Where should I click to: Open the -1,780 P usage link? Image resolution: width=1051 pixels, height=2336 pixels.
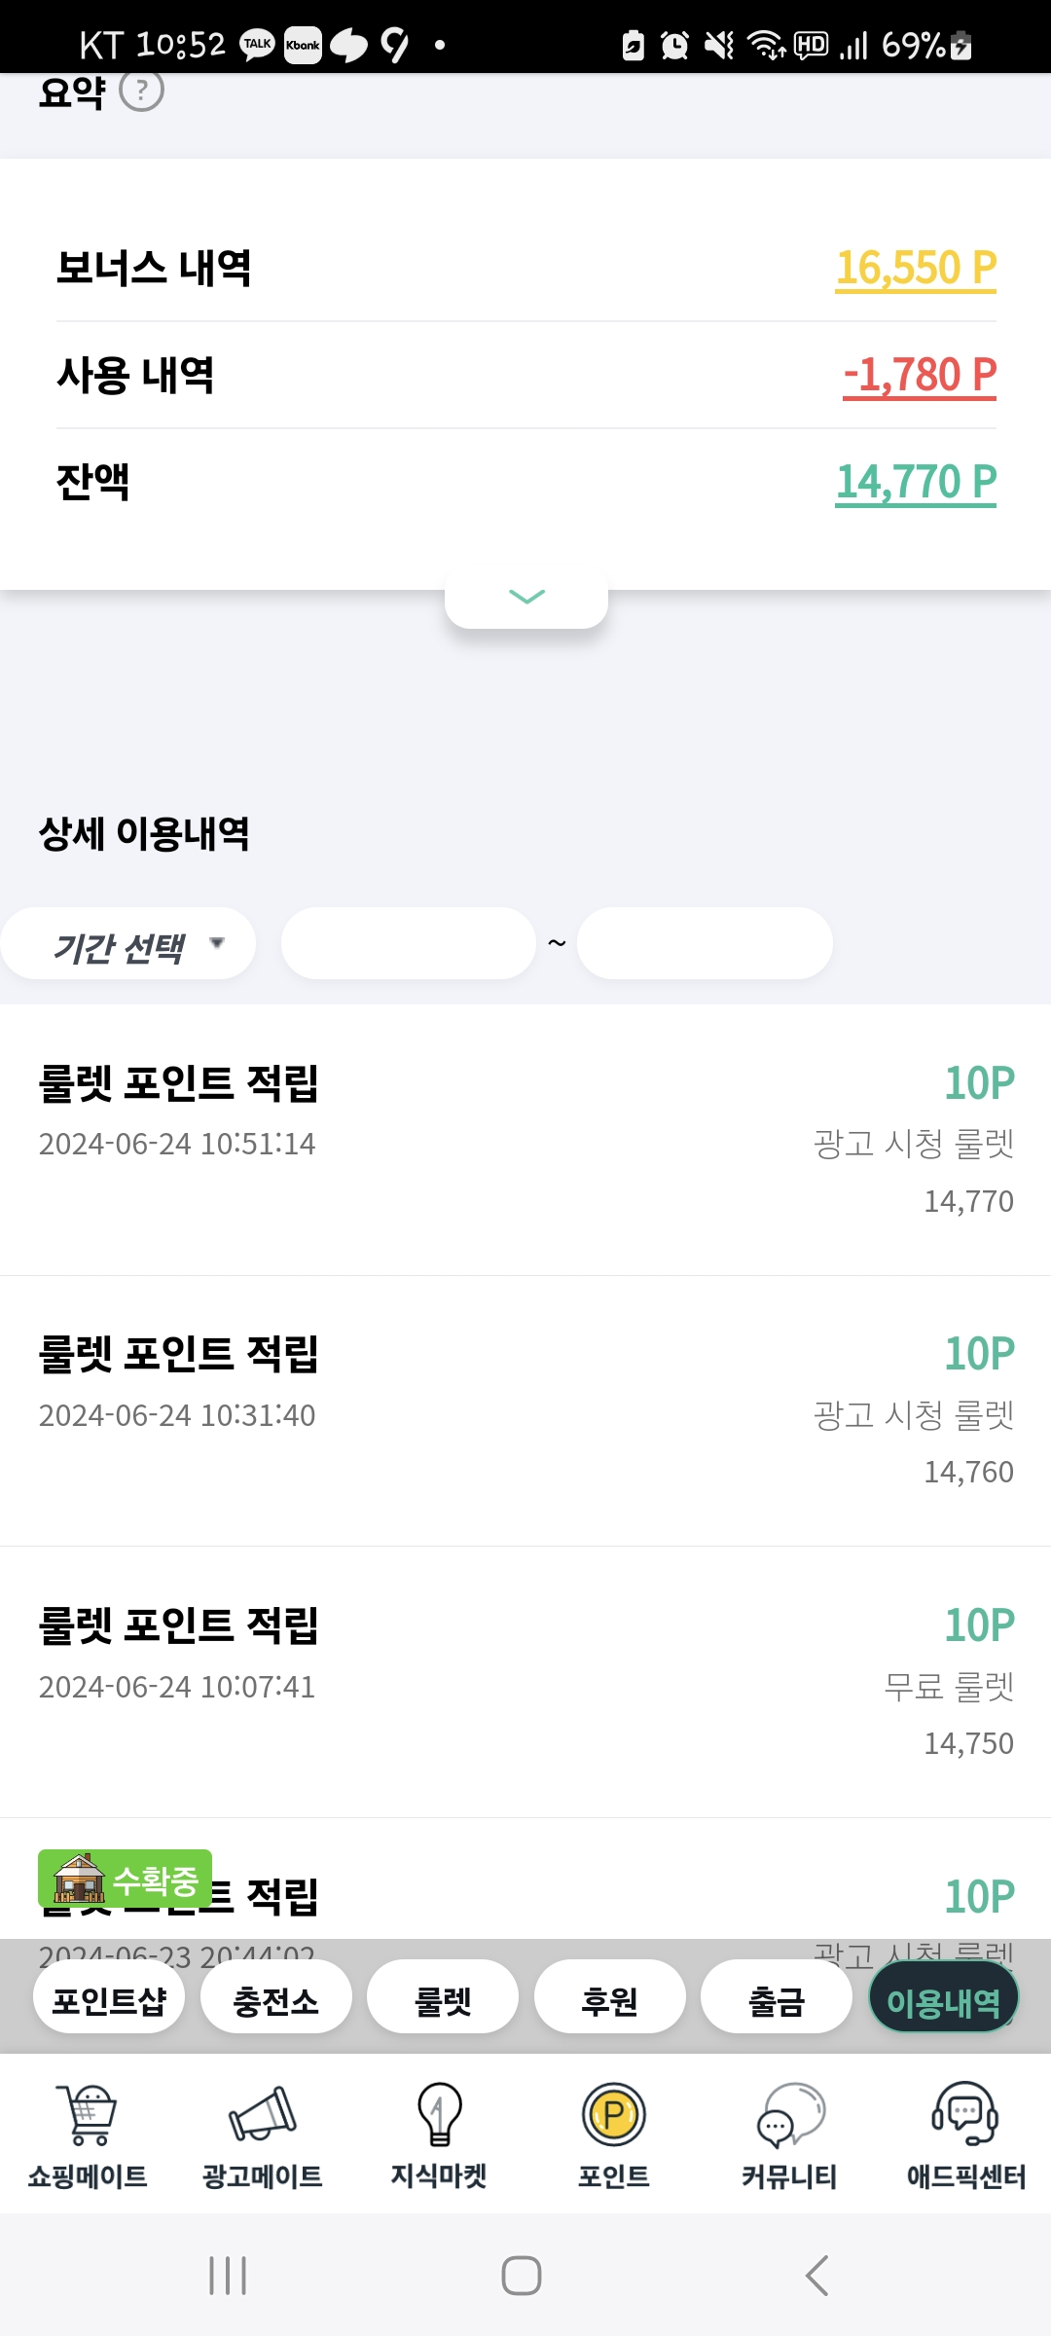click(920, 376)
